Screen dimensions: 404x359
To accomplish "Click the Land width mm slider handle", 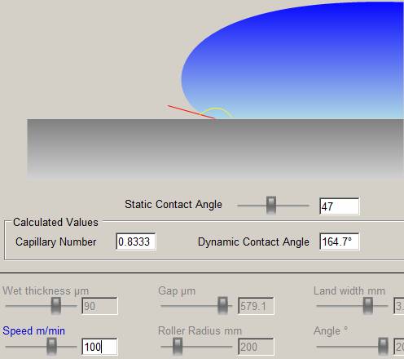I will [x=368, y=306].
